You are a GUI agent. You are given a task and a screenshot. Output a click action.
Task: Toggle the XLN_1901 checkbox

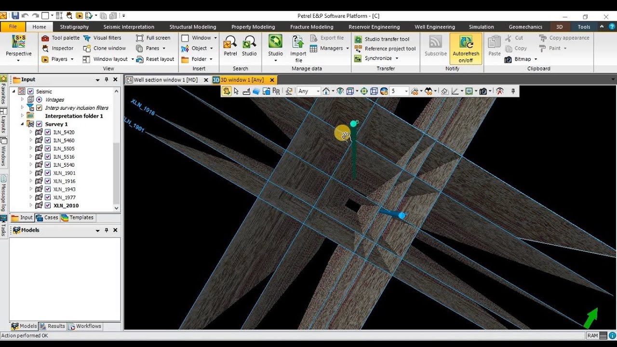[48, 173]
